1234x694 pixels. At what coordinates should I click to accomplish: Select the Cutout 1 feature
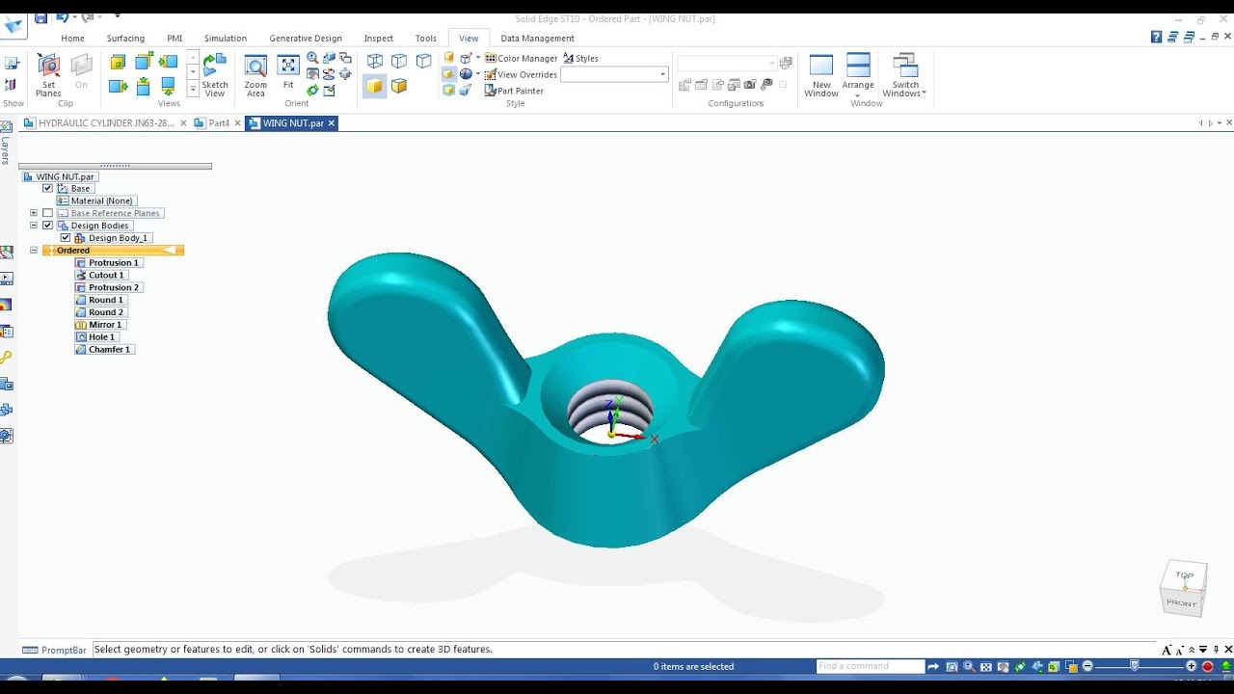point(100,276)
